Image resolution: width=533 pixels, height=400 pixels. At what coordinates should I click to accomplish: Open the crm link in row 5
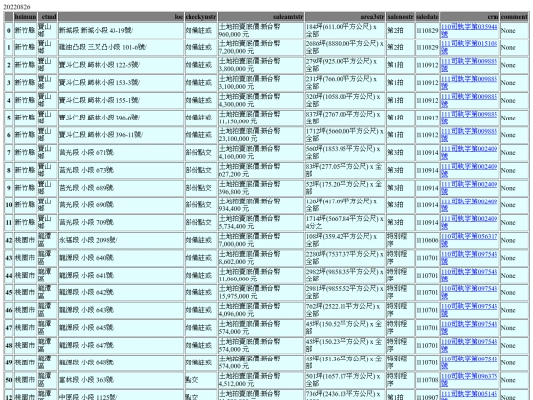click(469, 118)
